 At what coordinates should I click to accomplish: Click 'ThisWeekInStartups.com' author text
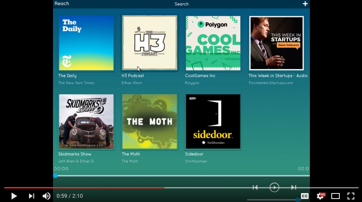point(271,83)
